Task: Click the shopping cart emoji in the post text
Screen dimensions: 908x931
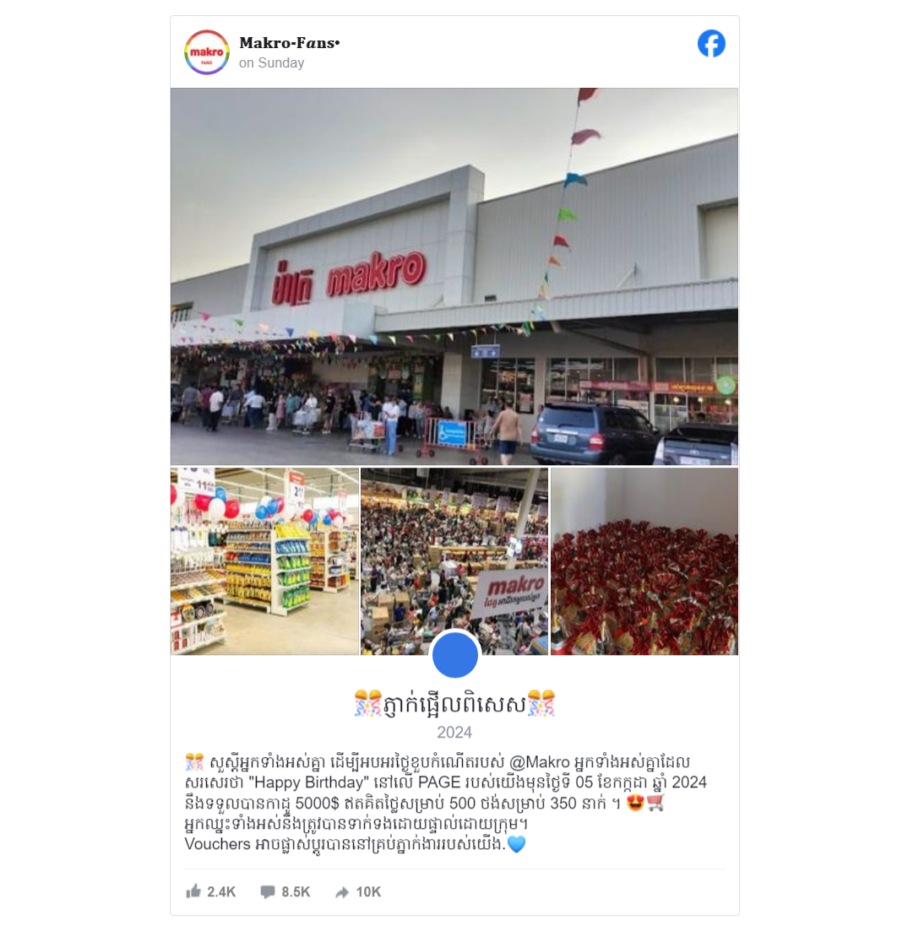Action: (x=655, y=803)
